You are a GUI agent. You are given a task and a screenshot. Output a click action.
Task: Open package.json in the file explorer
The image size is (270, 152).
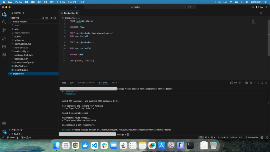click(x=21, y=59)
